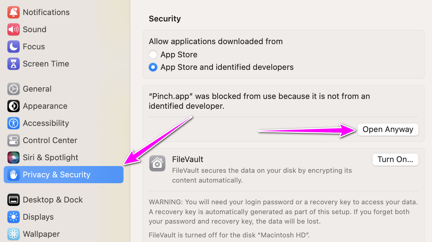
Task: Open the Displays settings pane
Action: [x=38, y=217]
